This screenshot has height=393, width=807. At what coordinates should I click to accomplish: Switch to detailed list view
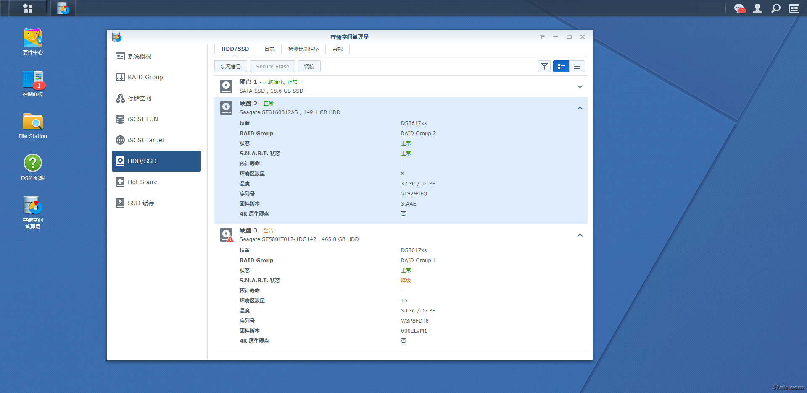pyautogui.click(x=561, y=66)
